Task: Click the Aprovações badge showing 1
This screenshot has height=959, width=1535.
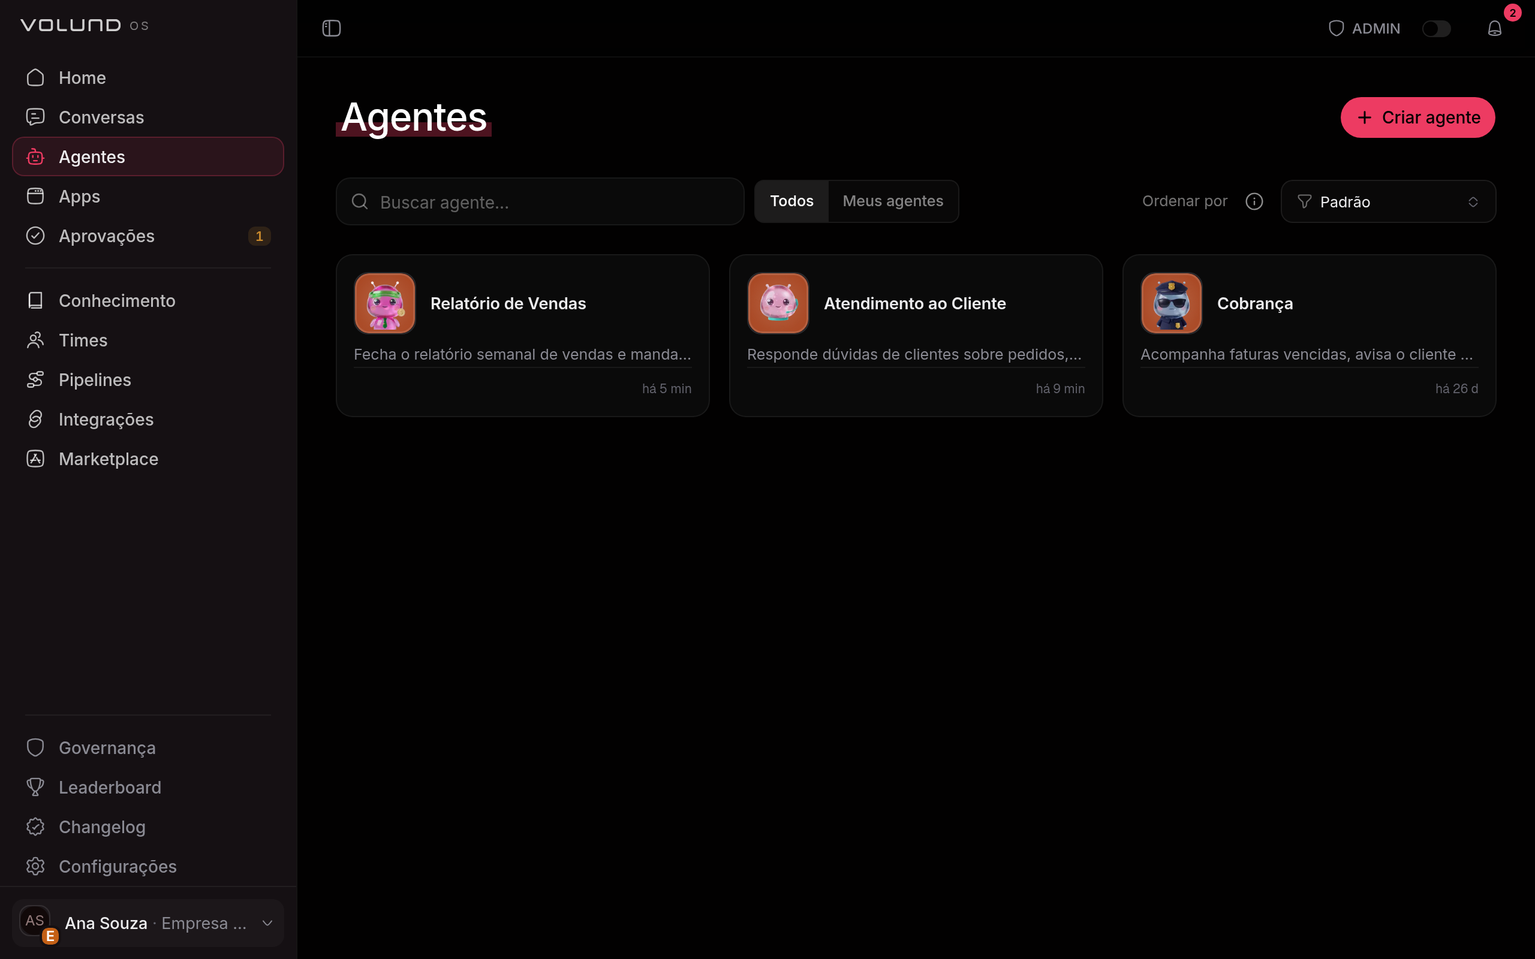Action: tap(260, 236)
